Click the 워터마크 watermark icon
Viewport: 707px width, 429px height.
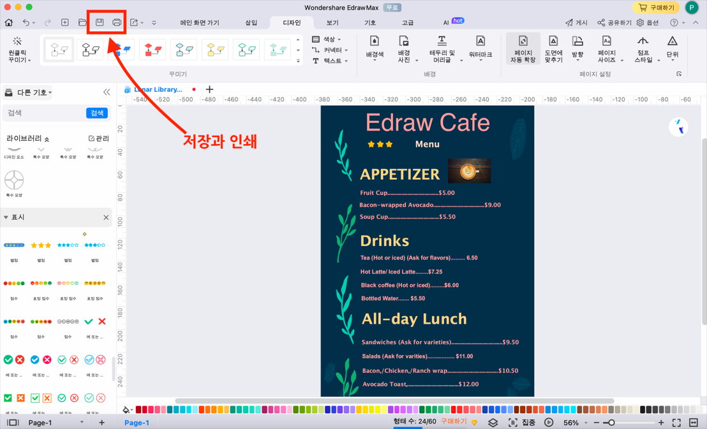pos(480,47)
